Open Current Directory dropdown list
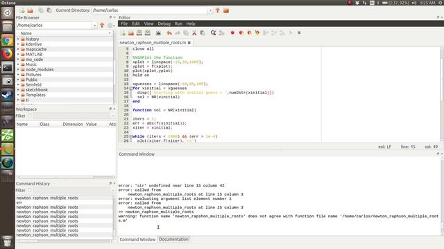The width and height of the screenshot is (444, 249). click(210, 10)
